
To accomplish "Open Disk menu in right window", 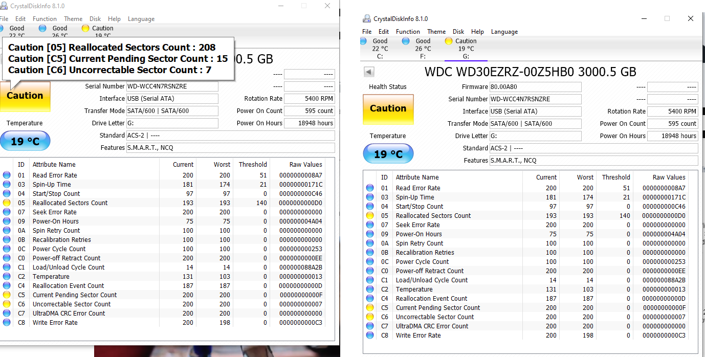I will [x=458, y=32].
